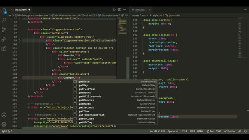Screen dimensions: 249x140
Task: Expand folded code at line 99
Action: 20,40
